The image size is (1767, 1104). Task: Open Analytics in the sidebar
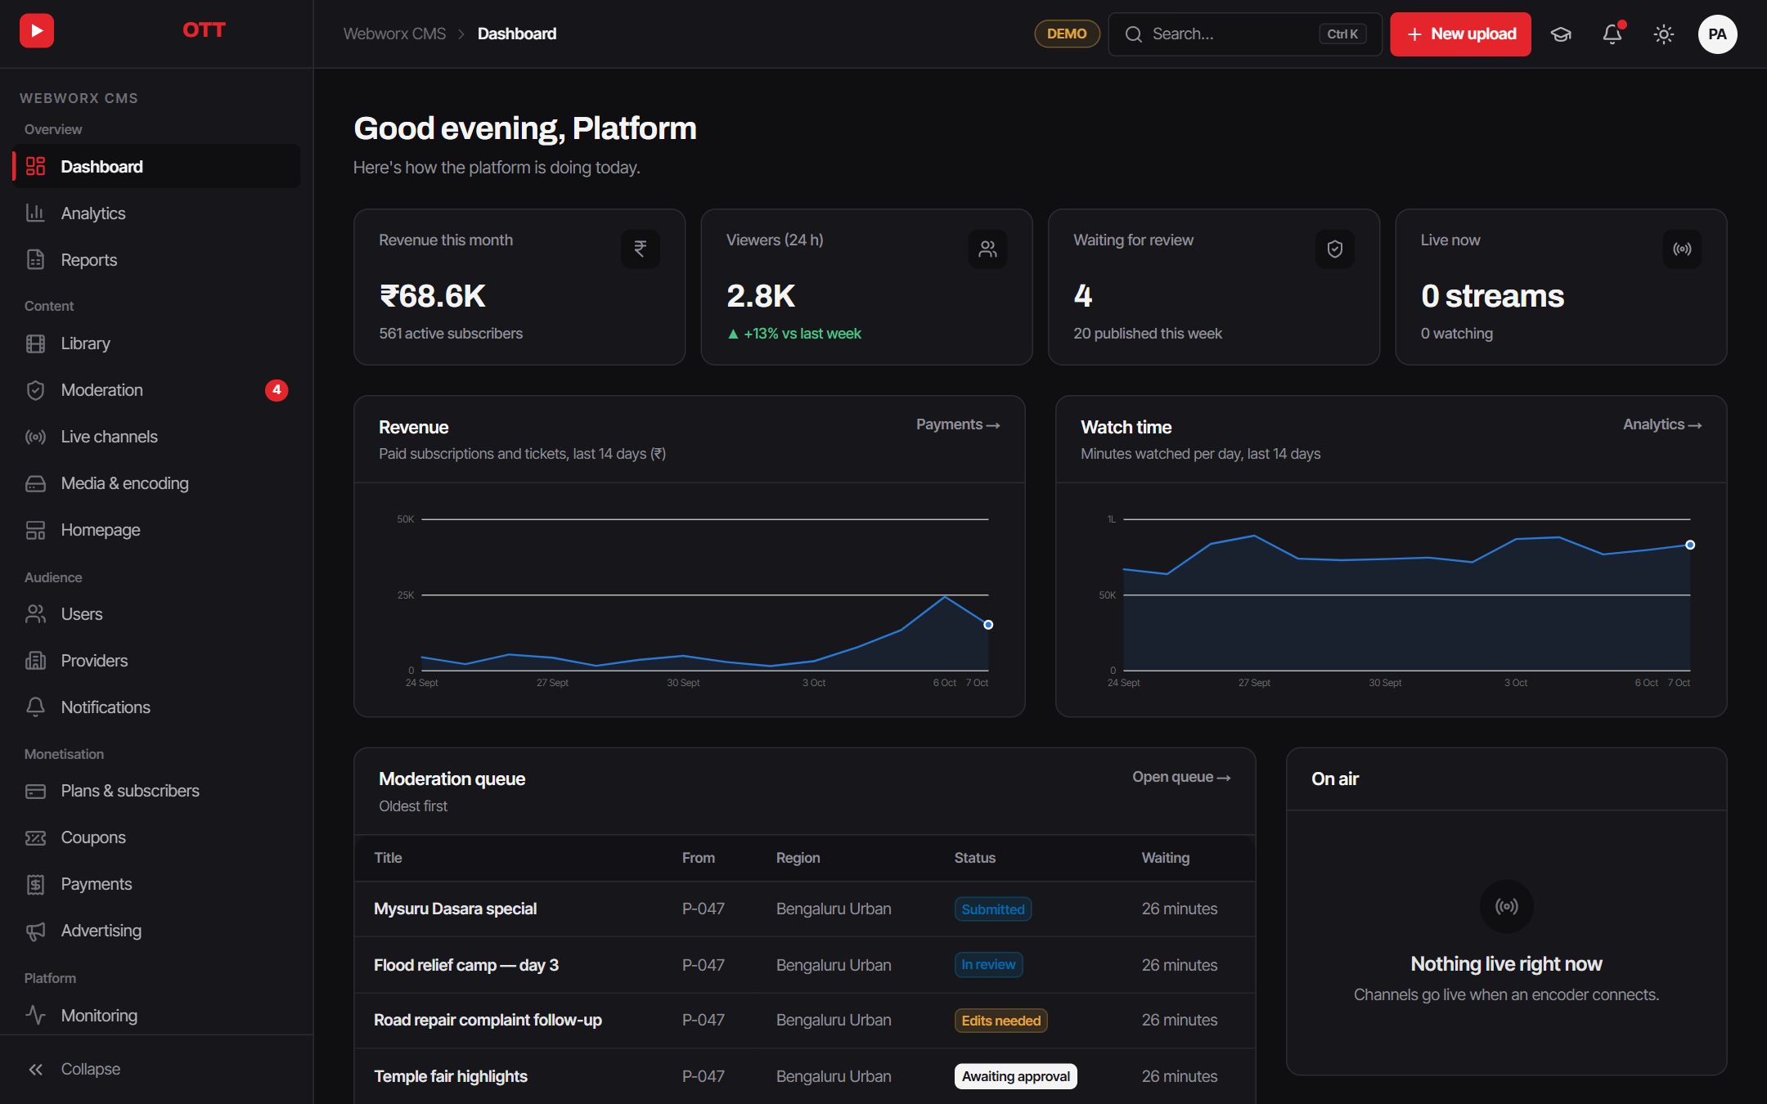156,213
